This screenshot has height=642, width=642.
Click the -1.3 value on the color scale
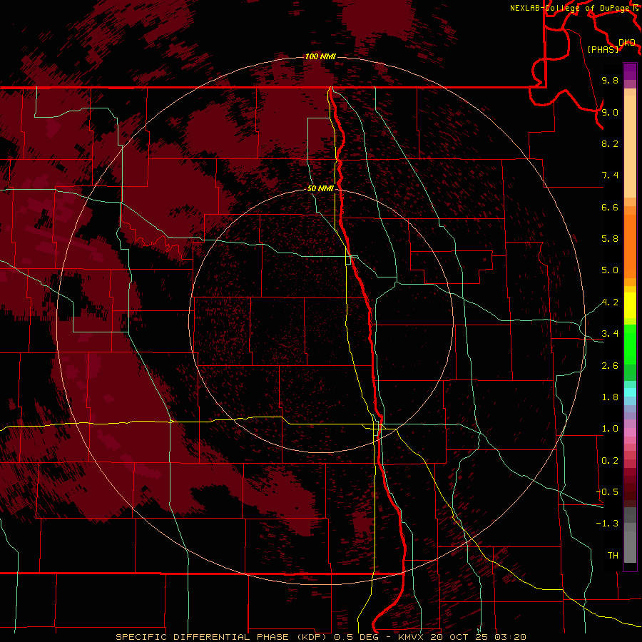point(607,524)
